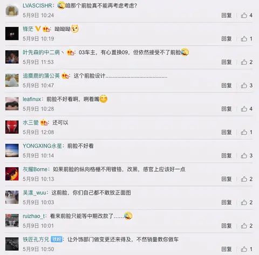
Task: Like LVASCISHR's comment with thumbs-up
Action: pos(244,15)
